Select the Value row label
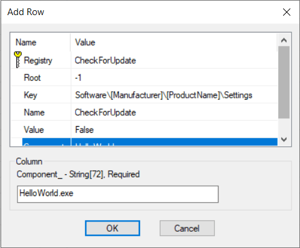The image size is (300, 248). (34, 130)
